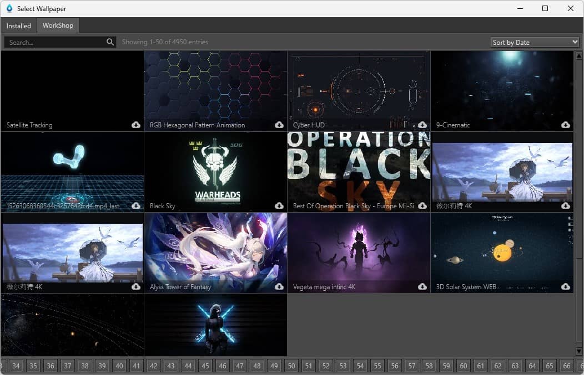Select the WorkShop tab
The height and width of the screenshot is (375, 584).
[x=58, y=25]
